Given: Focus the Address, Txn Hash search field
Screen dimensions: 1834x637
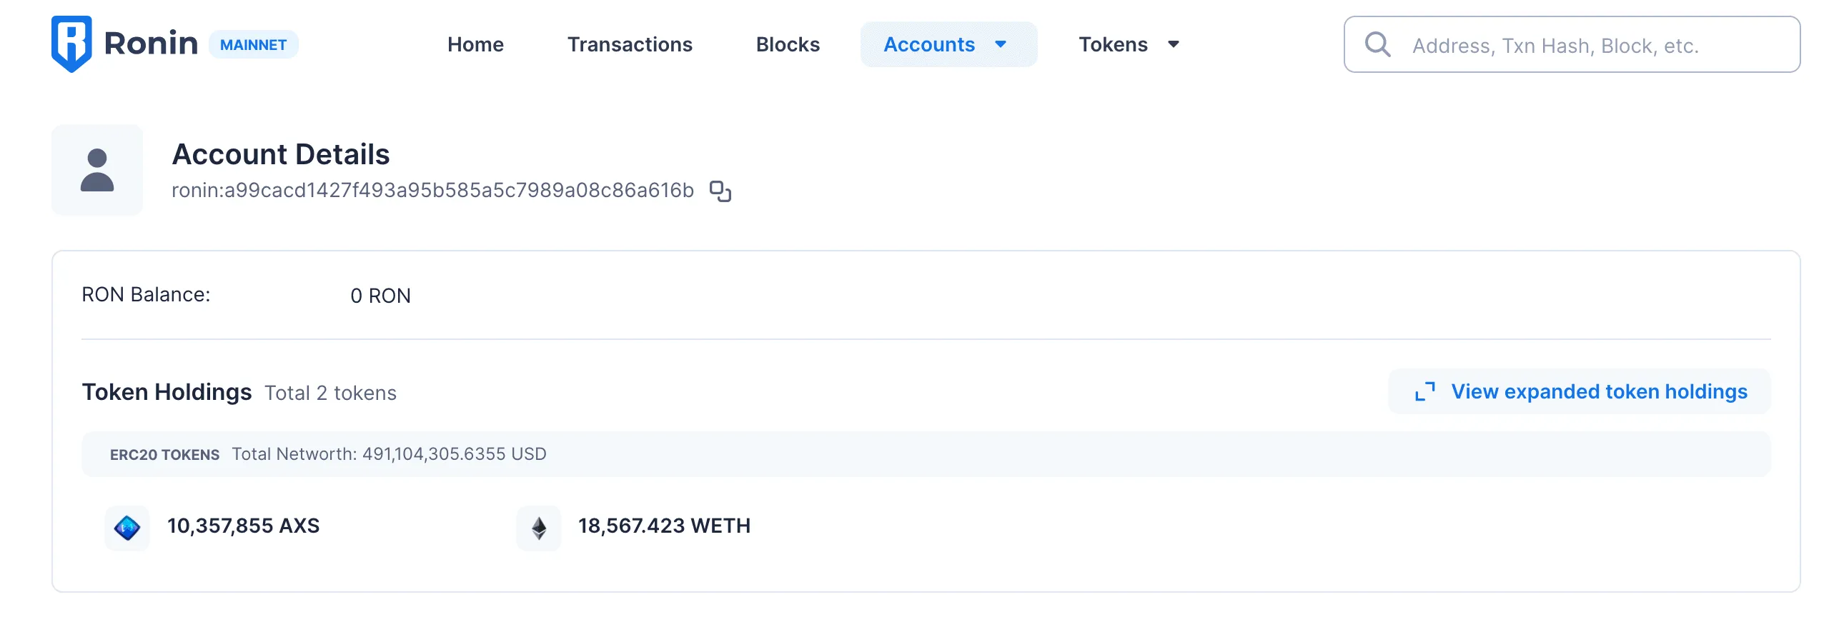Looking at the screenshot, I should 1572,44.
